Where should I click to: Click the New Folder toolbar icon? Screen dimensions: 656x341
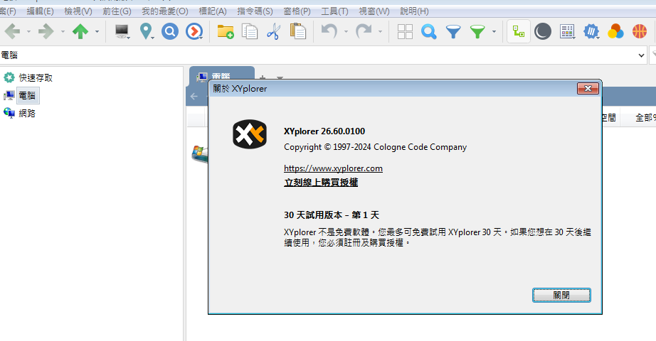point(225,31)
